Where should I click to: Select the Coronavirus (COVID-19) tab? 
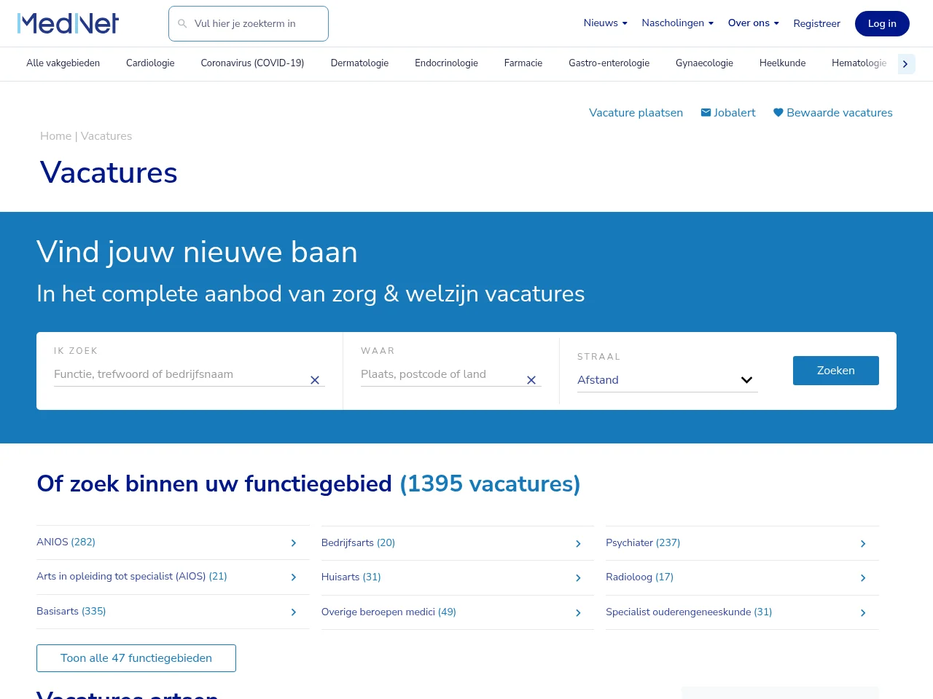pyautogui.click(x=252, y=63)
